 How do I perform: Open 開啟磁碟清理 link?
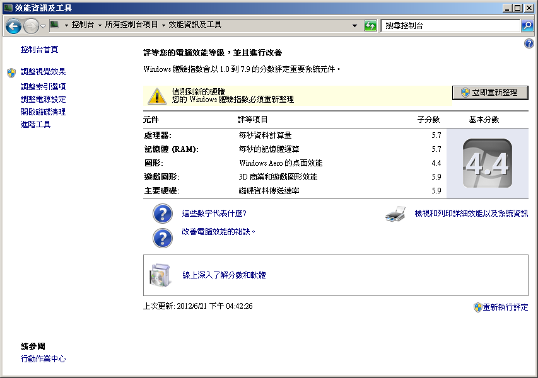[x=44, y=112]
